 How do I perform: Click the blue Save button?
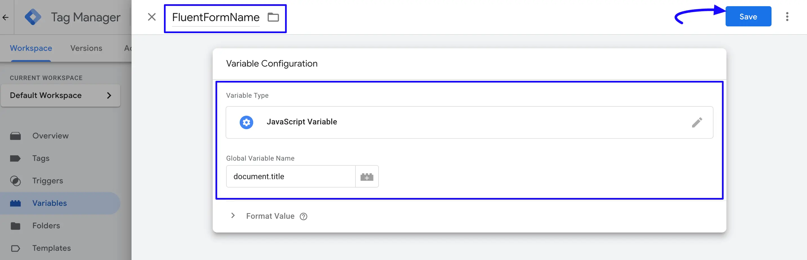coord(748,17)
